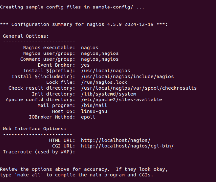Click the Event Broker 'yes' value
The image size is (216, 182).
(x=85, y=65)
